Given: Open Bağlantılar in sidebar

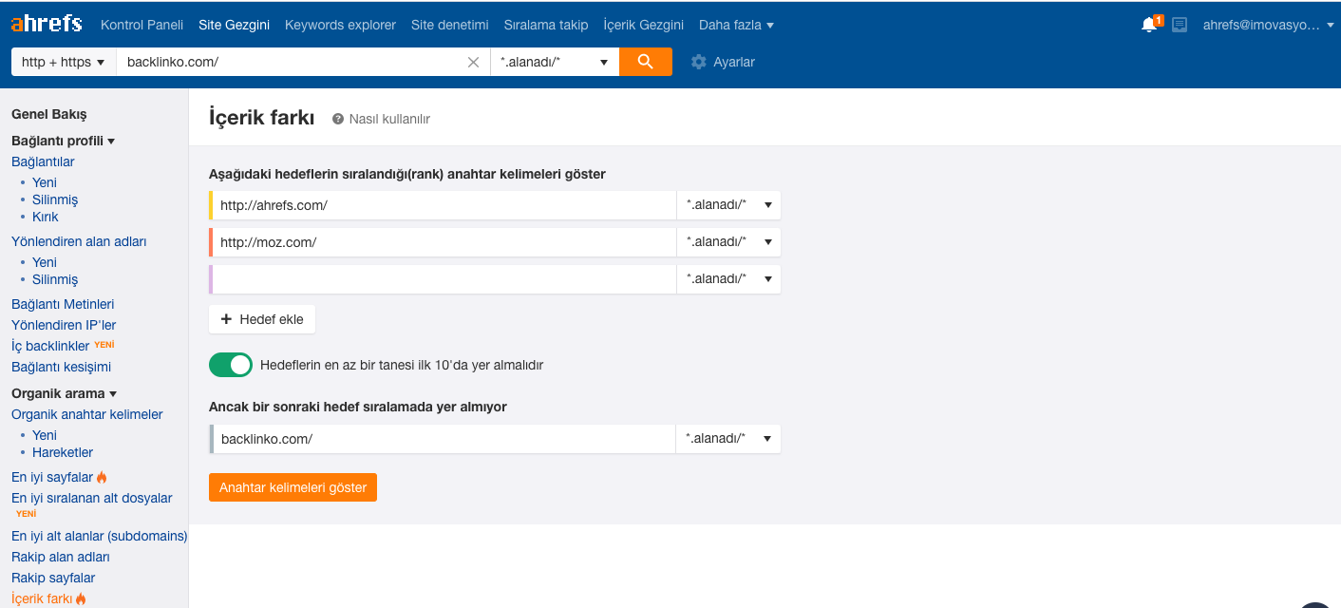Looking at the screenshot, I should 43,161.
